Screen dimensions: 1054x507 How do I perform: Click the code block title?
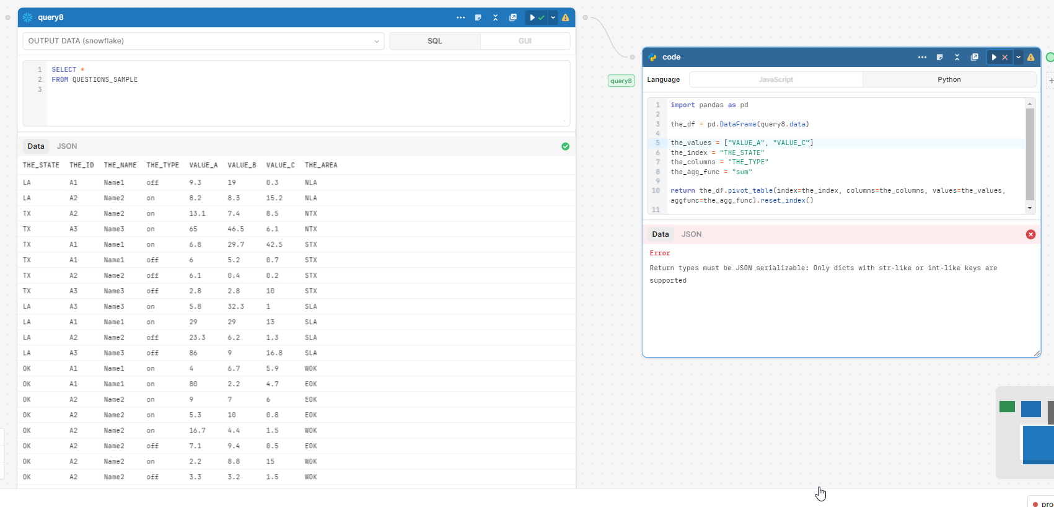(672, 57)
